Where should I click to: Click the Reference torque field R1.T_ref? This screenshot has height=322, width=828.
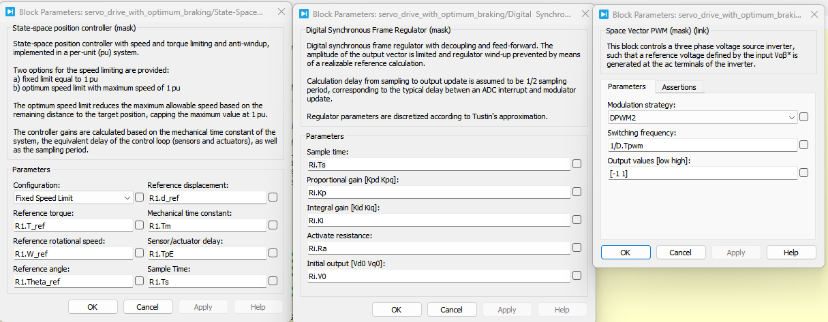(x=74, y=226)
